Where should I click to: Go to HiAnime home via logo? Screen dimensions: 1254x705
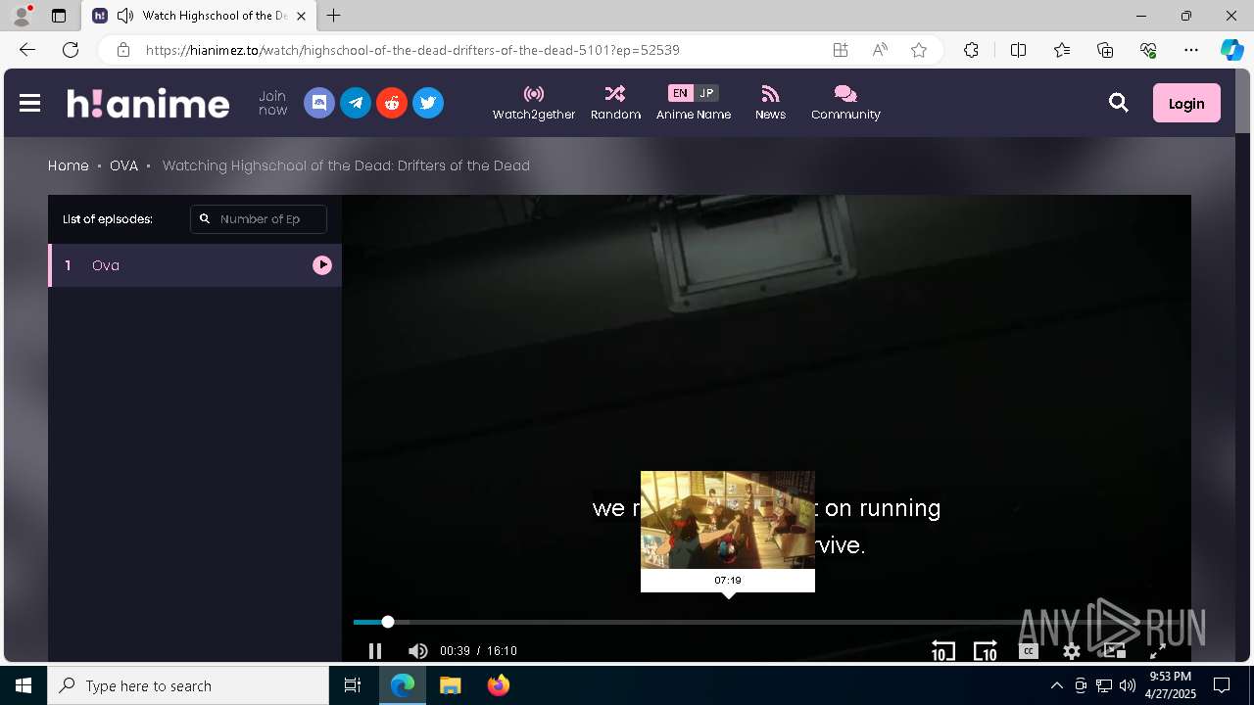148,103
